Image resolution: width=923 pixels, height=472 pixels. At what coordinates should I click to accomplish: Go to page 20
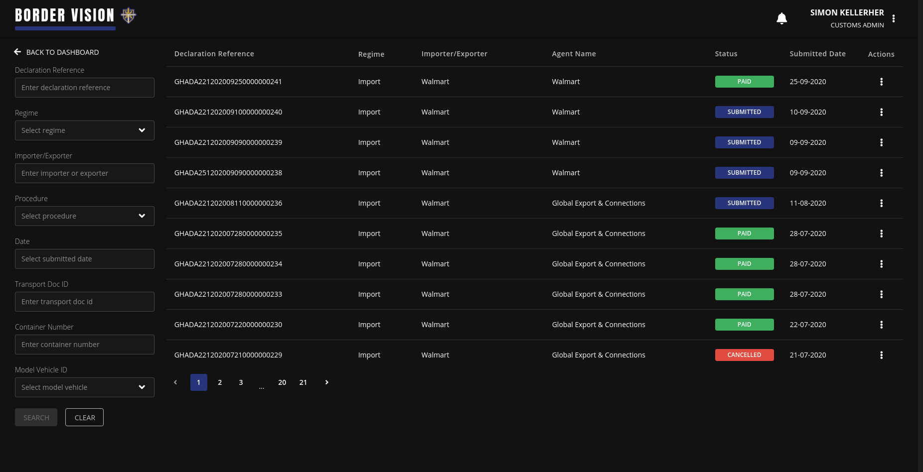[x=282, y=382]
